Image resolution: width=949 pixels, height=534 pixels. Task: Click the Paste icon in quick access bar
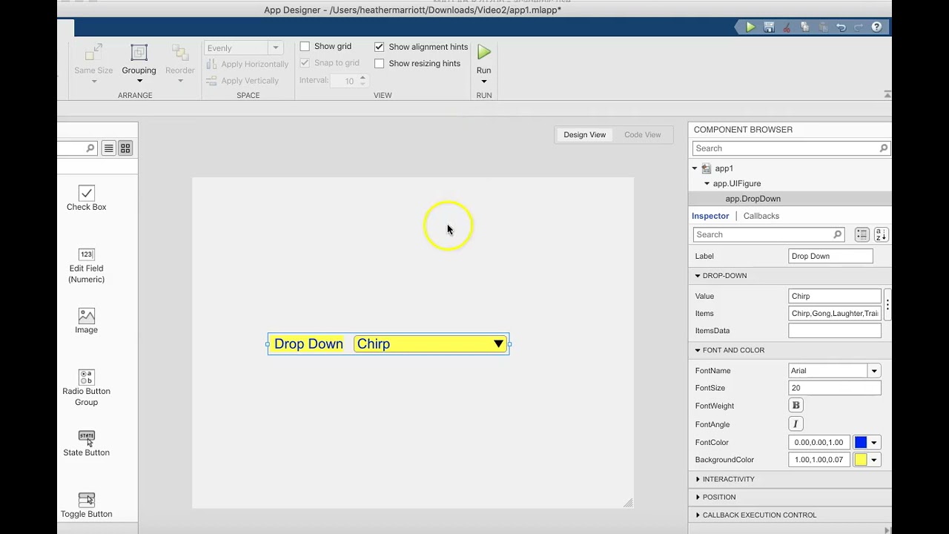[823, 27]
